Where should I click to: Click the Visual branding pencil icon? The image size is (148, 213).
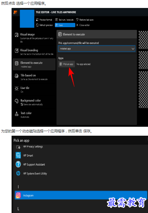click(x=17, y=51)
